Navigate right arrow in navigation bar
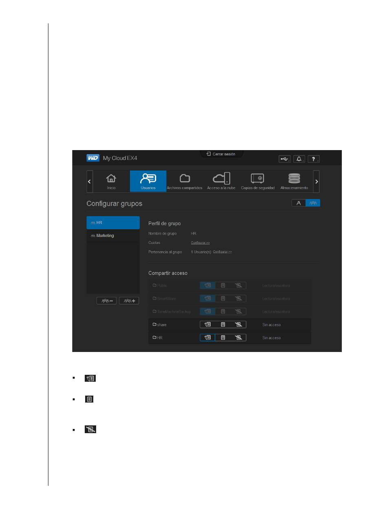 317,181
